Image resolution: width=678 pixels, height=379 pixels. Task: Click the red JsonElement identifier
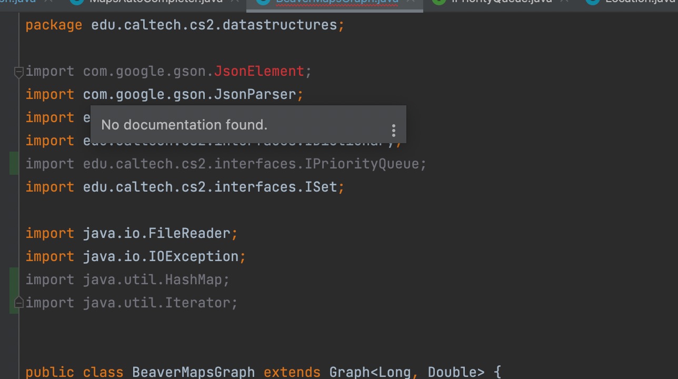pyautogui.click(x=259, y=71)
